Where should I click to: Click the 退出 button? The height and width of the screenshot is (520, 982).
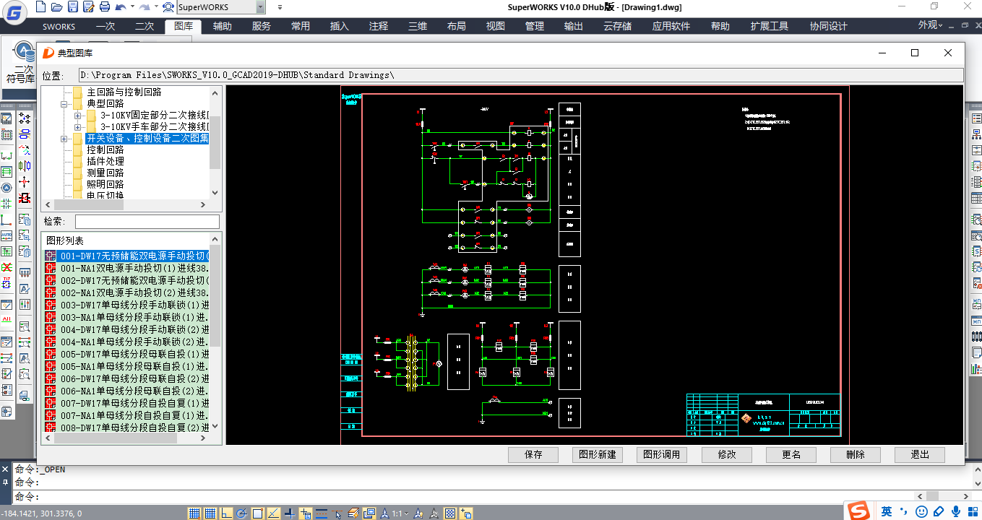point(920,455)
